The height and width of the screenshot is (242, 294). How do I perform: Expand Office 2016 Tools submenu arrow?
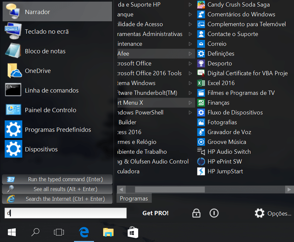point(190,73)
